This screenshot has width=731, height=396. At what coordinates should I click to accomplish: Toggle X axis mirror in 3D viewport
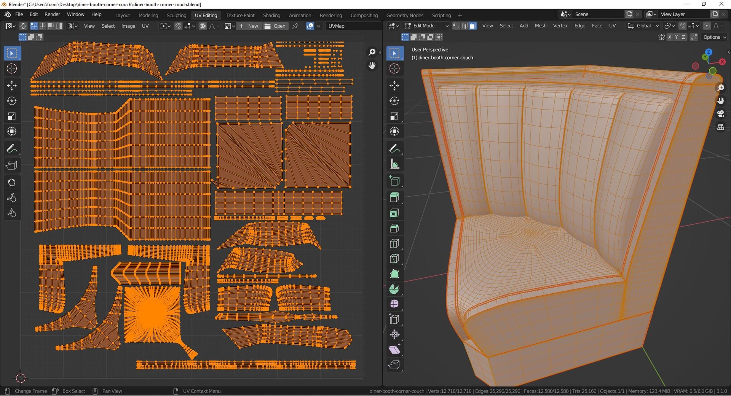(x=670, y=37)
